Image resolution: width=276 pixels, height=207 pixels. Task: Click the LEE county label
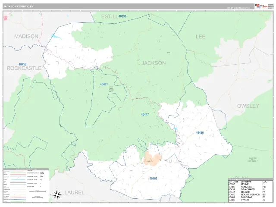201,37
